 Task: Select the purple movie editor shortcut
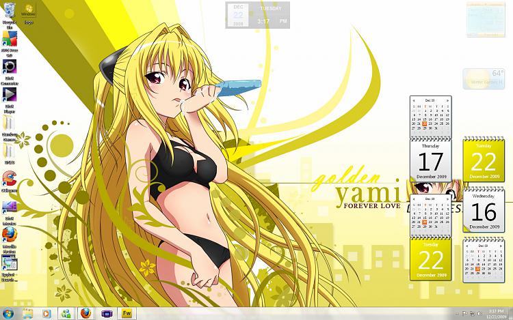tap(10, 207)
